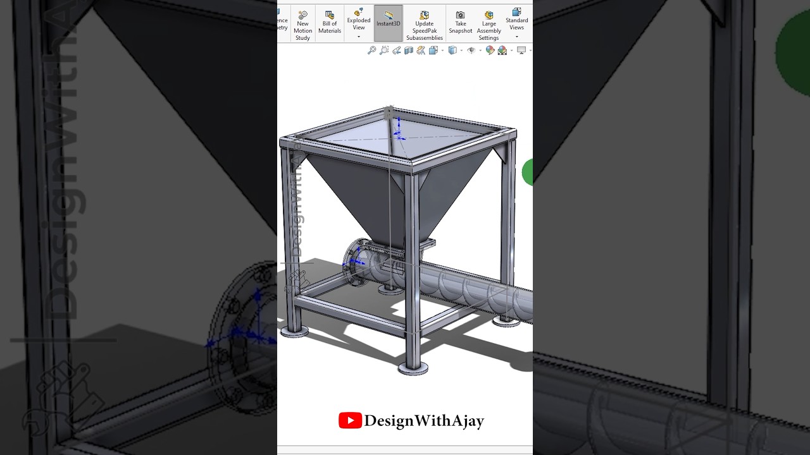Viewport: 810px width, 455px height.
Task: Open the Edit Appearance tool
Action: (490, 50)
